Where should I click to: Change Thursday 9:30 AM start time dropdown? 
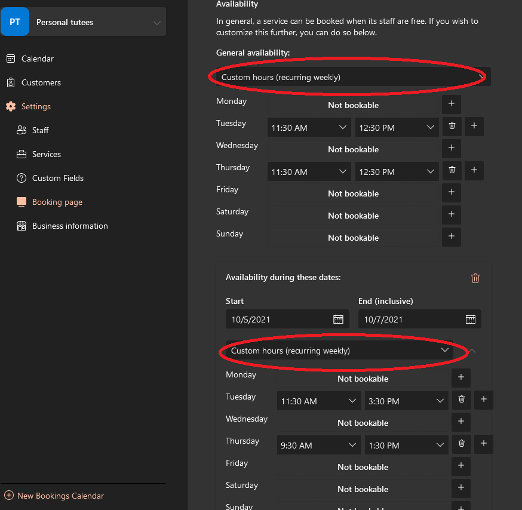(318, 445)
